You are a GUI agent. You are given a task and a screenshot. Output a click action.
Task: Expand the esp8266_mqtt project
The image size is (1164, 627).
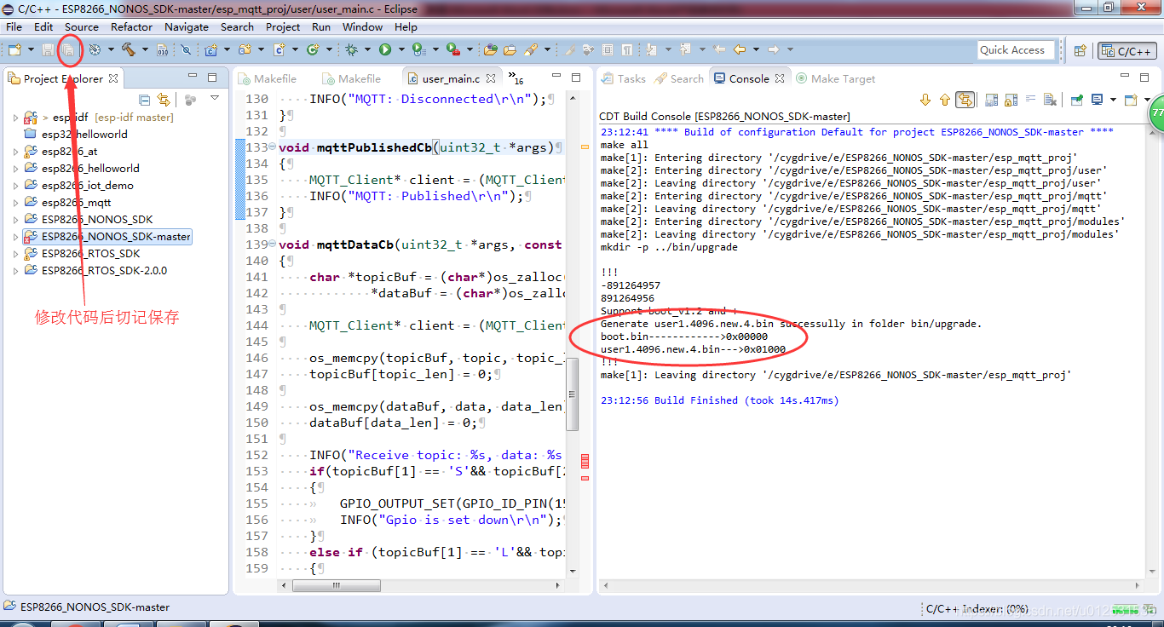[x=15, y=203]
